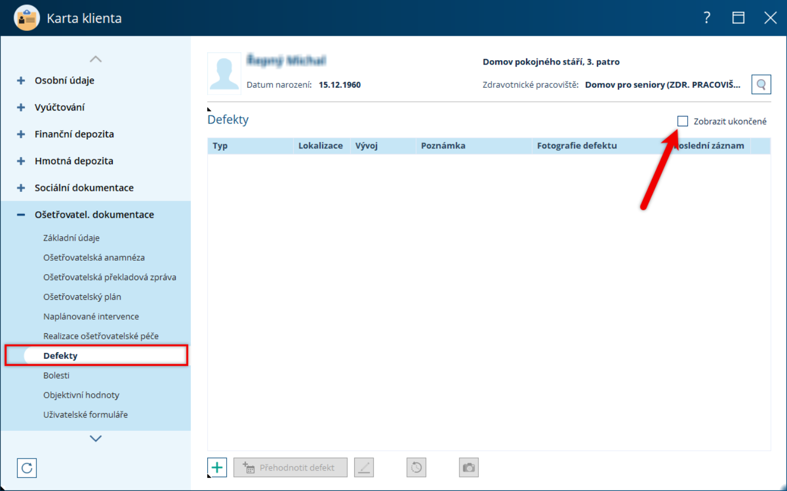Select the Defekty menu item

point(97,356)
